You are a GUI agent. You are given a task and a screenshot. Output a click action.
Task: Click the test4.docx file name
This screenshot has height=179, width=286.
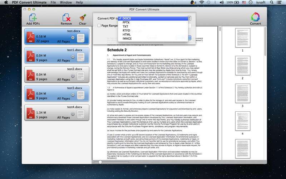[75, 107]
